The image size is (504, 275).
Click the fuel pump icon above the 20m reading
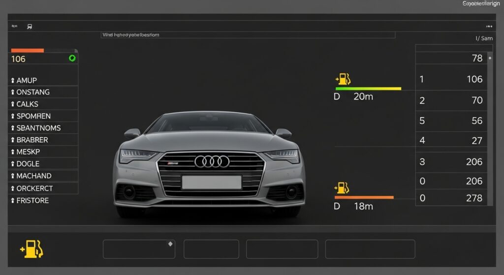[343, 80]
